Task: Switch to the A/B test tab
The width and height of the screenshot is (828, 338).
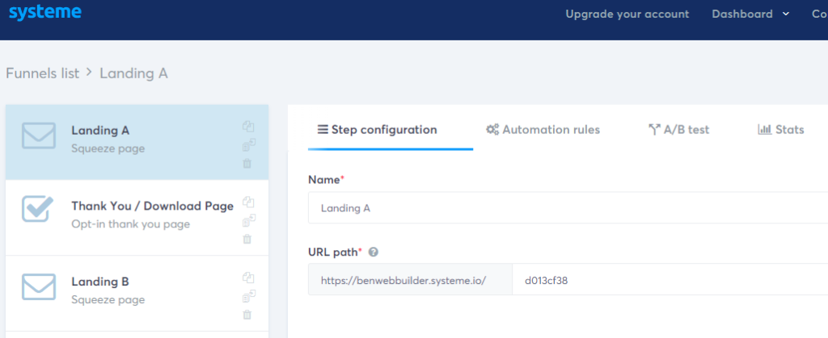Action: (x=678, y=130)
